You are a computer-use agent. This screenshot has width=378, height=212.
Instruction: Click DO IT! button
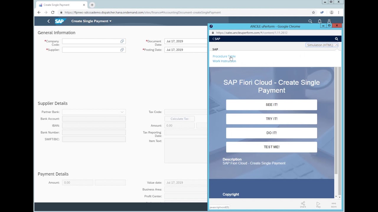271,133
